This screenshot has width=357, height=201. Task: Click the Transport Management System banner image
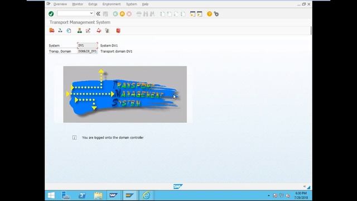click(125, 94)
